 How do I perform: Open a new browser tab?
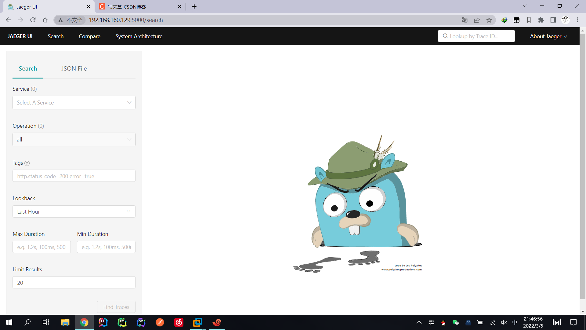(x=194, y=6)
